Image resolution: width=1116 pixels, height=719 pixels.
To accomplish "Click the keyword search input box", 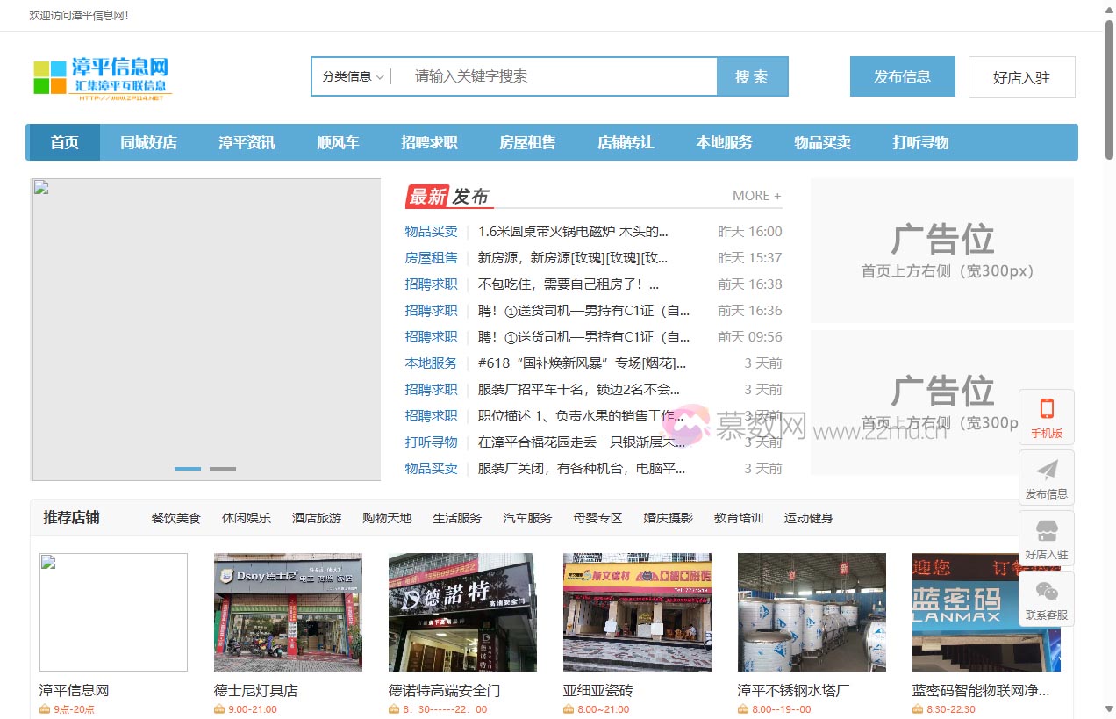I will [x=544, y=76].
